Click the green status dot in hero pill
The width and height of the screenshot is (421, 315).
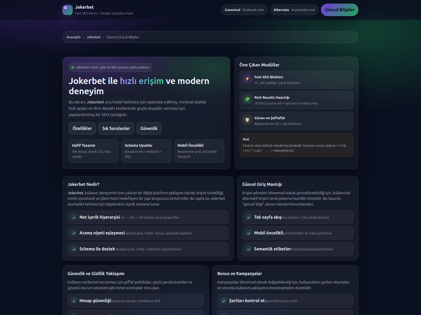[73, 67]
